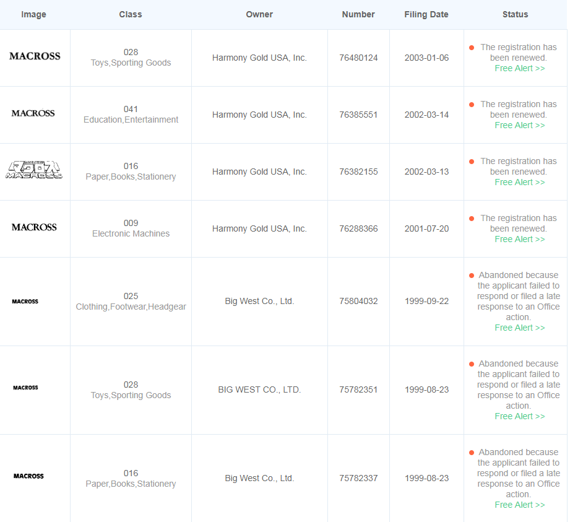Open the small MACROSS logo for Clothing class 025
Image resolution: width=570 pixels, height=522 pixels.
click(25, 302)
